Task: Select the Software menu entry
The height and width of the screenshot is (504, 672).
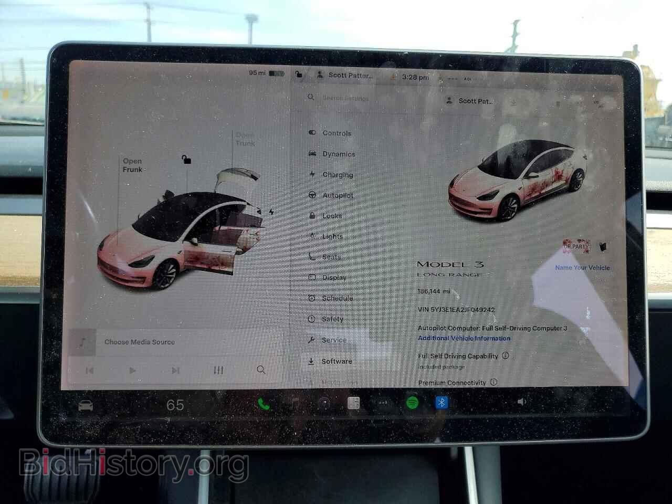Action: tap(330, 361)
